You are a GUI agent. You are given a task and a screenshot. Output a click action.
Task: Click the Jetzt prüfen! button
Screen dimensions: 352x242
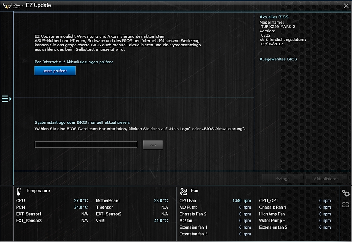pyautogui.click(x=55, y=71)
